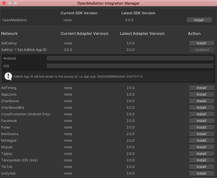Install the Mopub adapter
This screenshot has width=217, height=178.
[202, 147]
